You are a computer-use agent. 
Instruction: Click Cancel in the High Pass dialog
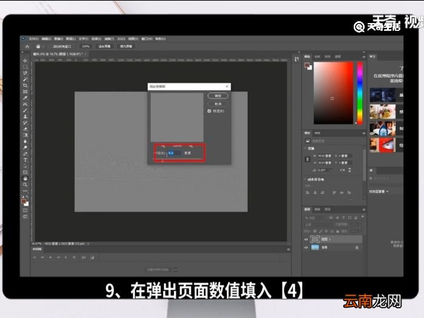[x=218, y=104]
